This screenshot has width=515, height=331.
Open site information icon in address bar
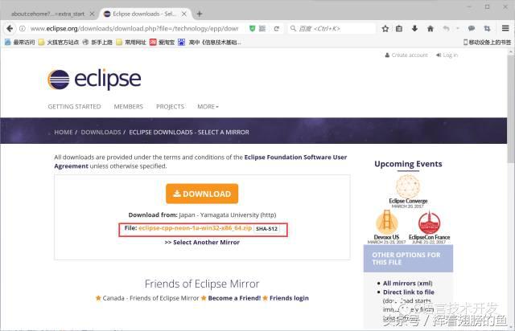tap(23, 29)
